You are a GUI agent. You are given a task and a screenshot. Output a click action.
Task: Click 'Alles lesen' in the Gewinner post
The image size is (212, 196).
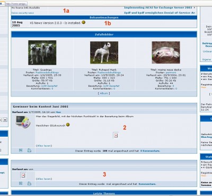point(44,146)
